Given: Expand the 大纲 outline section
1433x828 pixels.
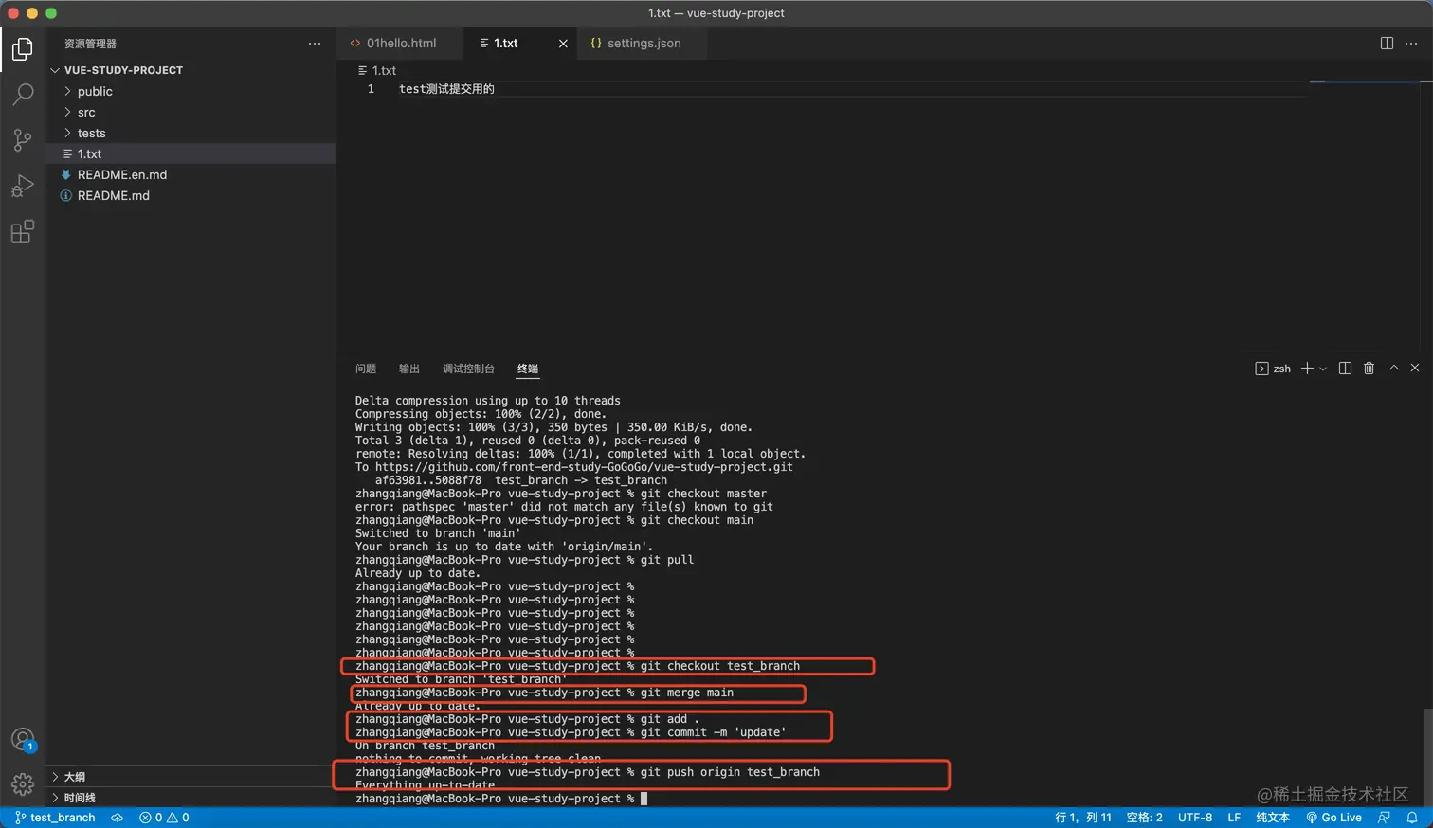Looking at the screenshot, I should point(191,777).
